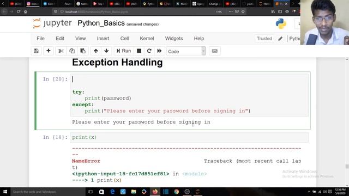
Task: Click inside code cell In [20]
Action: (189, 95)
